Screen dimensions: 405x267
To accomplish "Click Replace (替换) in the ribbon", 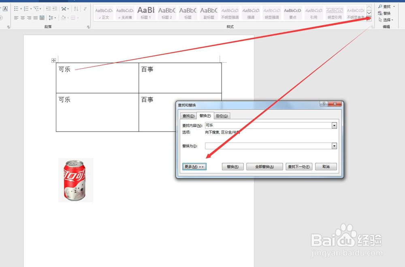I will point(384,13).
